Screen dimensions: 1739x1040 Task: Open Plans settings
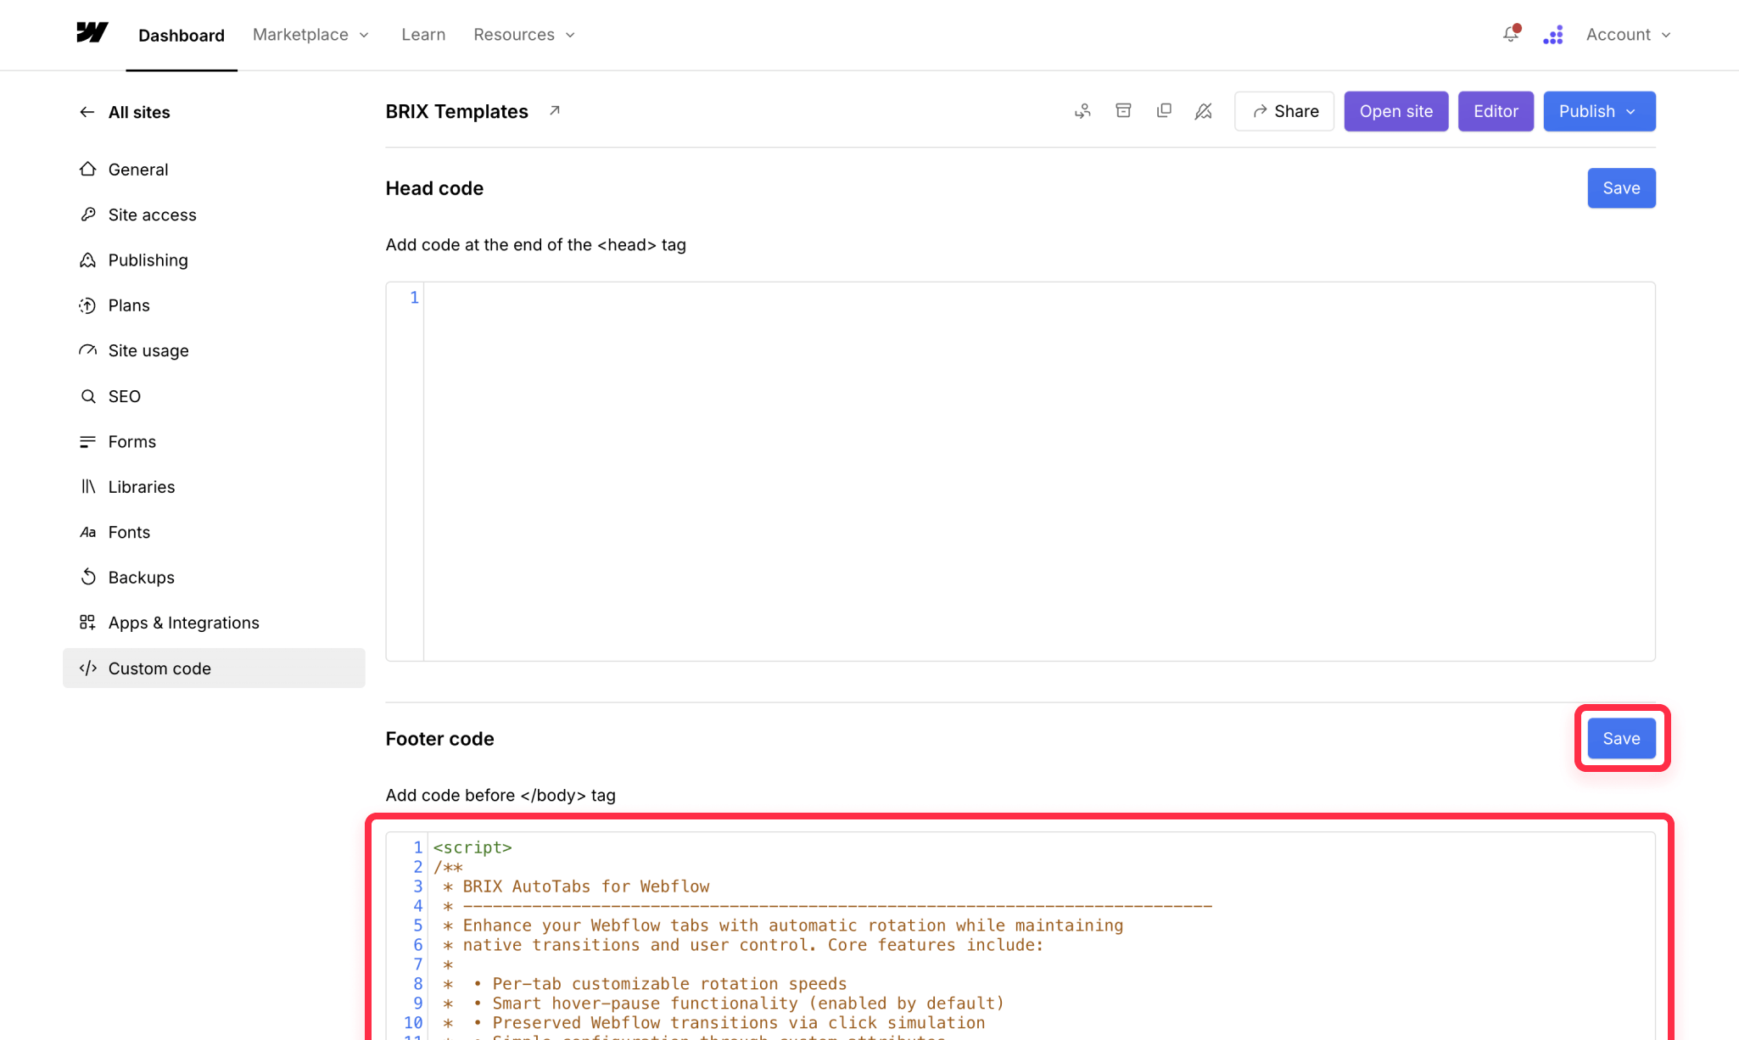[x=214, y=305]
